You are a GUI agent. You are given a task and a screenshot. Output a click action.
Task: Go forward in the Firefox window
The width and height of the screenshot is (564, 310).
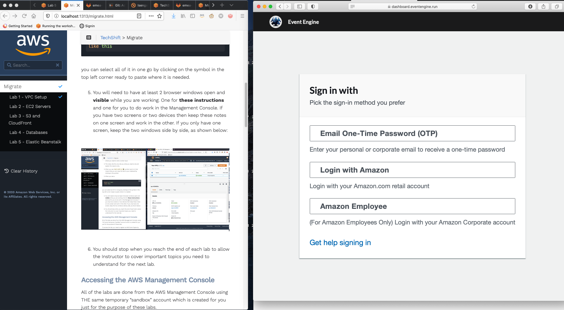[x=15, y=16]
